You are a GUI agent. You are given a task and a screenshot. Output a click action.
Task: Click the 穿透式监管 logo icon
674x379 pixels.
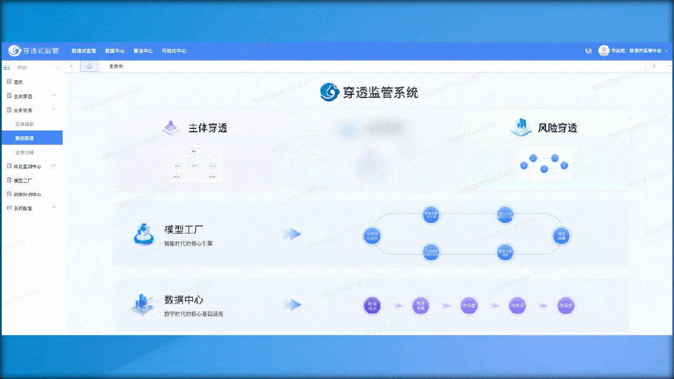pyautogui.click(x=15, y=51)
